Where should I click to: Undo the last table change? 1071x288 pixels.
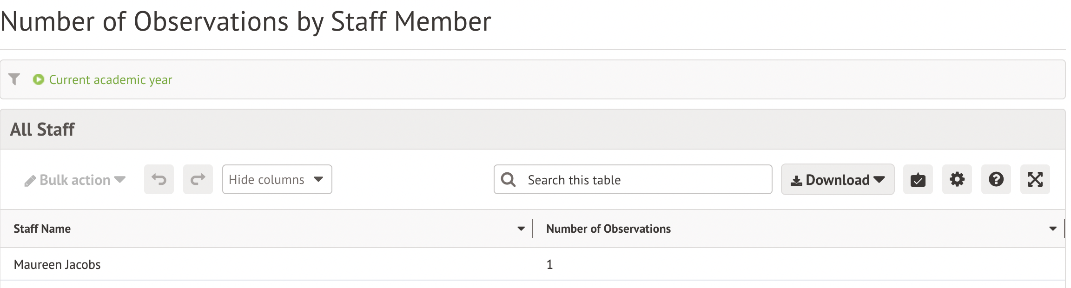pos(159,179)
